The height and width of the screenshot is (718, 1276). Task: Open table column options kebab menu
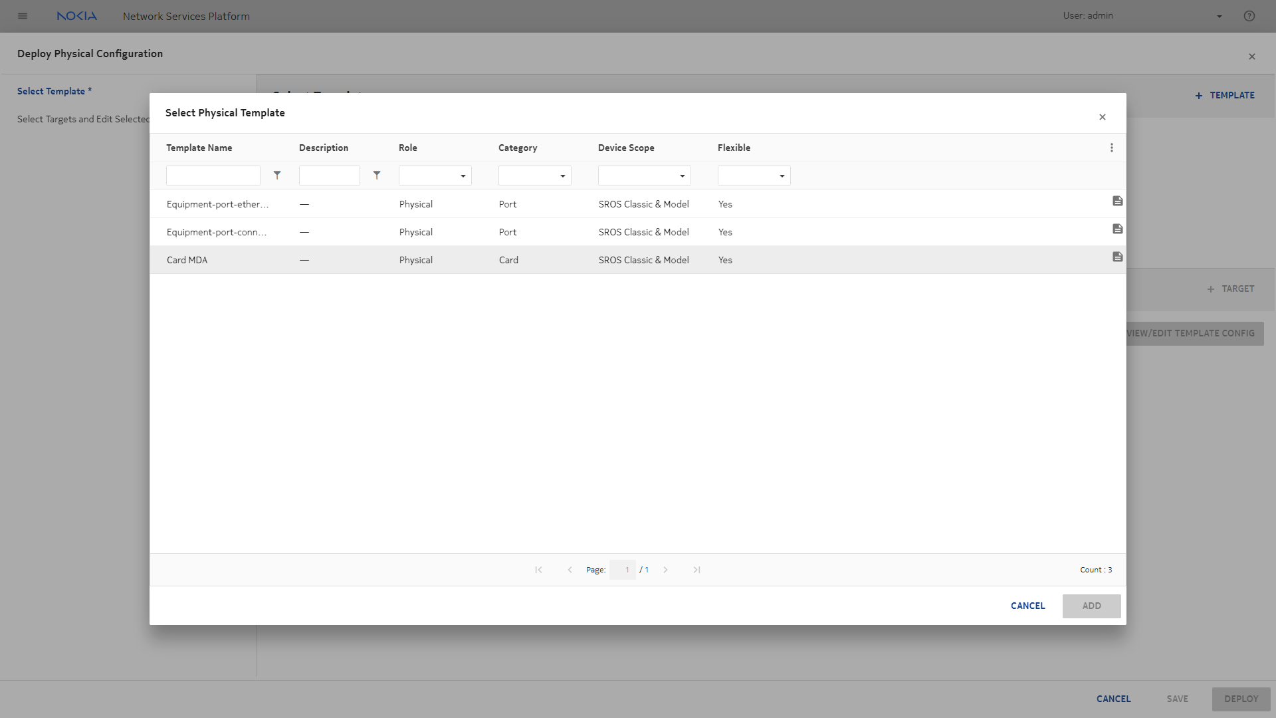1111,148
